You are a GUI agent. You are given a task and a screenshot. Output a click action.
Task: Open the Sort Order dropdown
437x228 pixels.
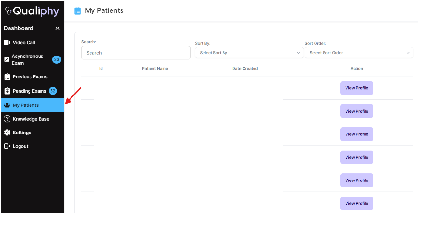358,53
